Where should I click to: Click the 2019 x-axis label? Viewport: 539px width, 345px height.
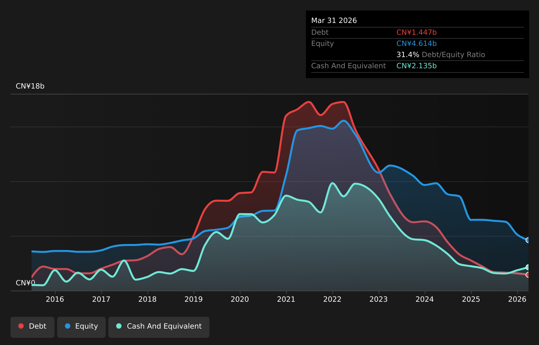194,299
